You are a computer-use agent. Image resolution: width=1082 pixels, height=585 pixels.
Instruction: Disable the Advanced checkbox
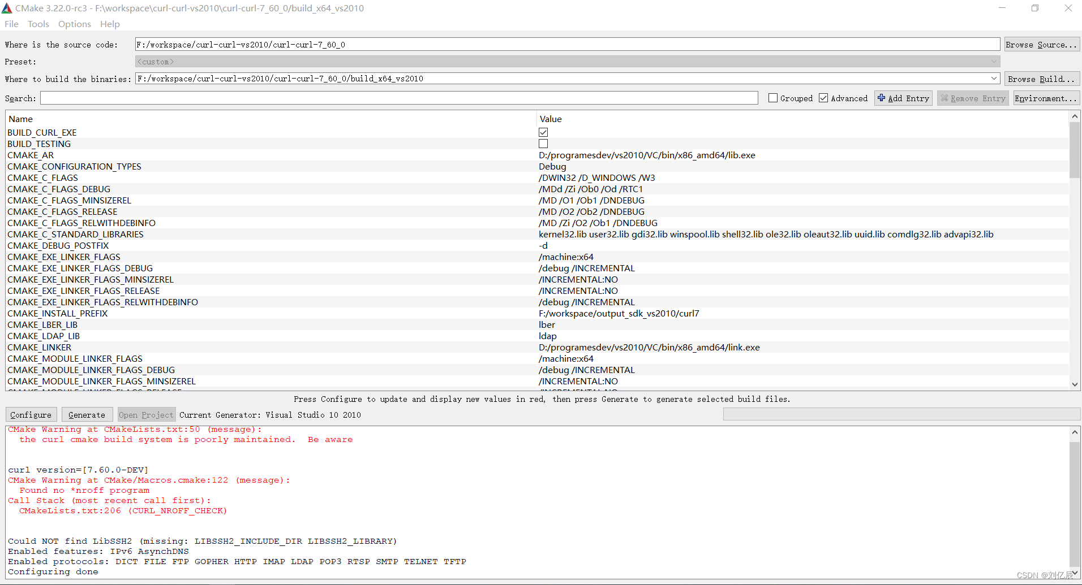pyautogui.click(x=823, y=98)
